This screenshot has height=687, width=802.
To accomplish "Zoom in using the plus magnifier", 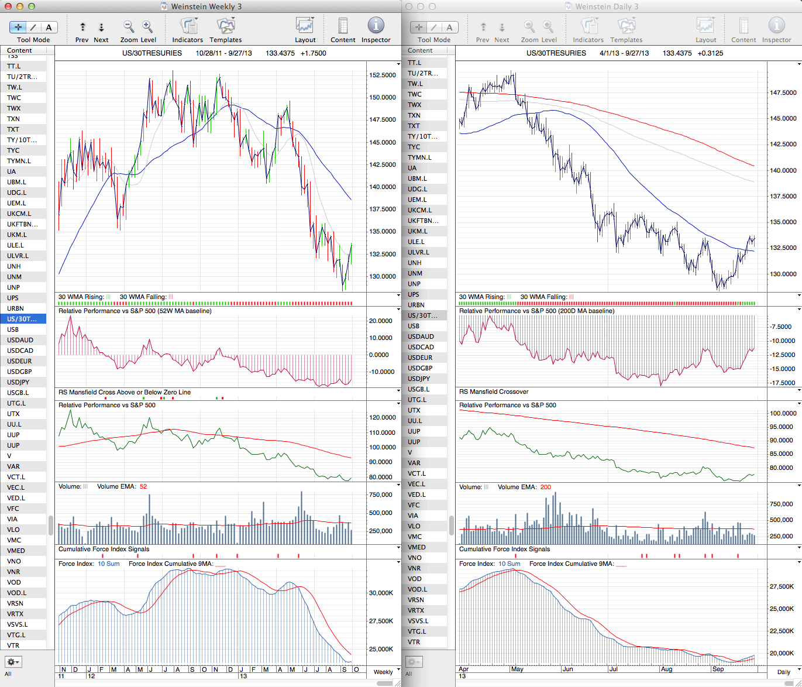I will [x=147, y=26].
